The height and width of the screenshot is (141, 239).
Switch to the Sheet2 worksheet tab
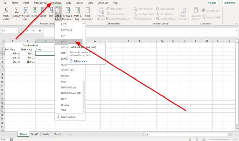coord(34,134)
